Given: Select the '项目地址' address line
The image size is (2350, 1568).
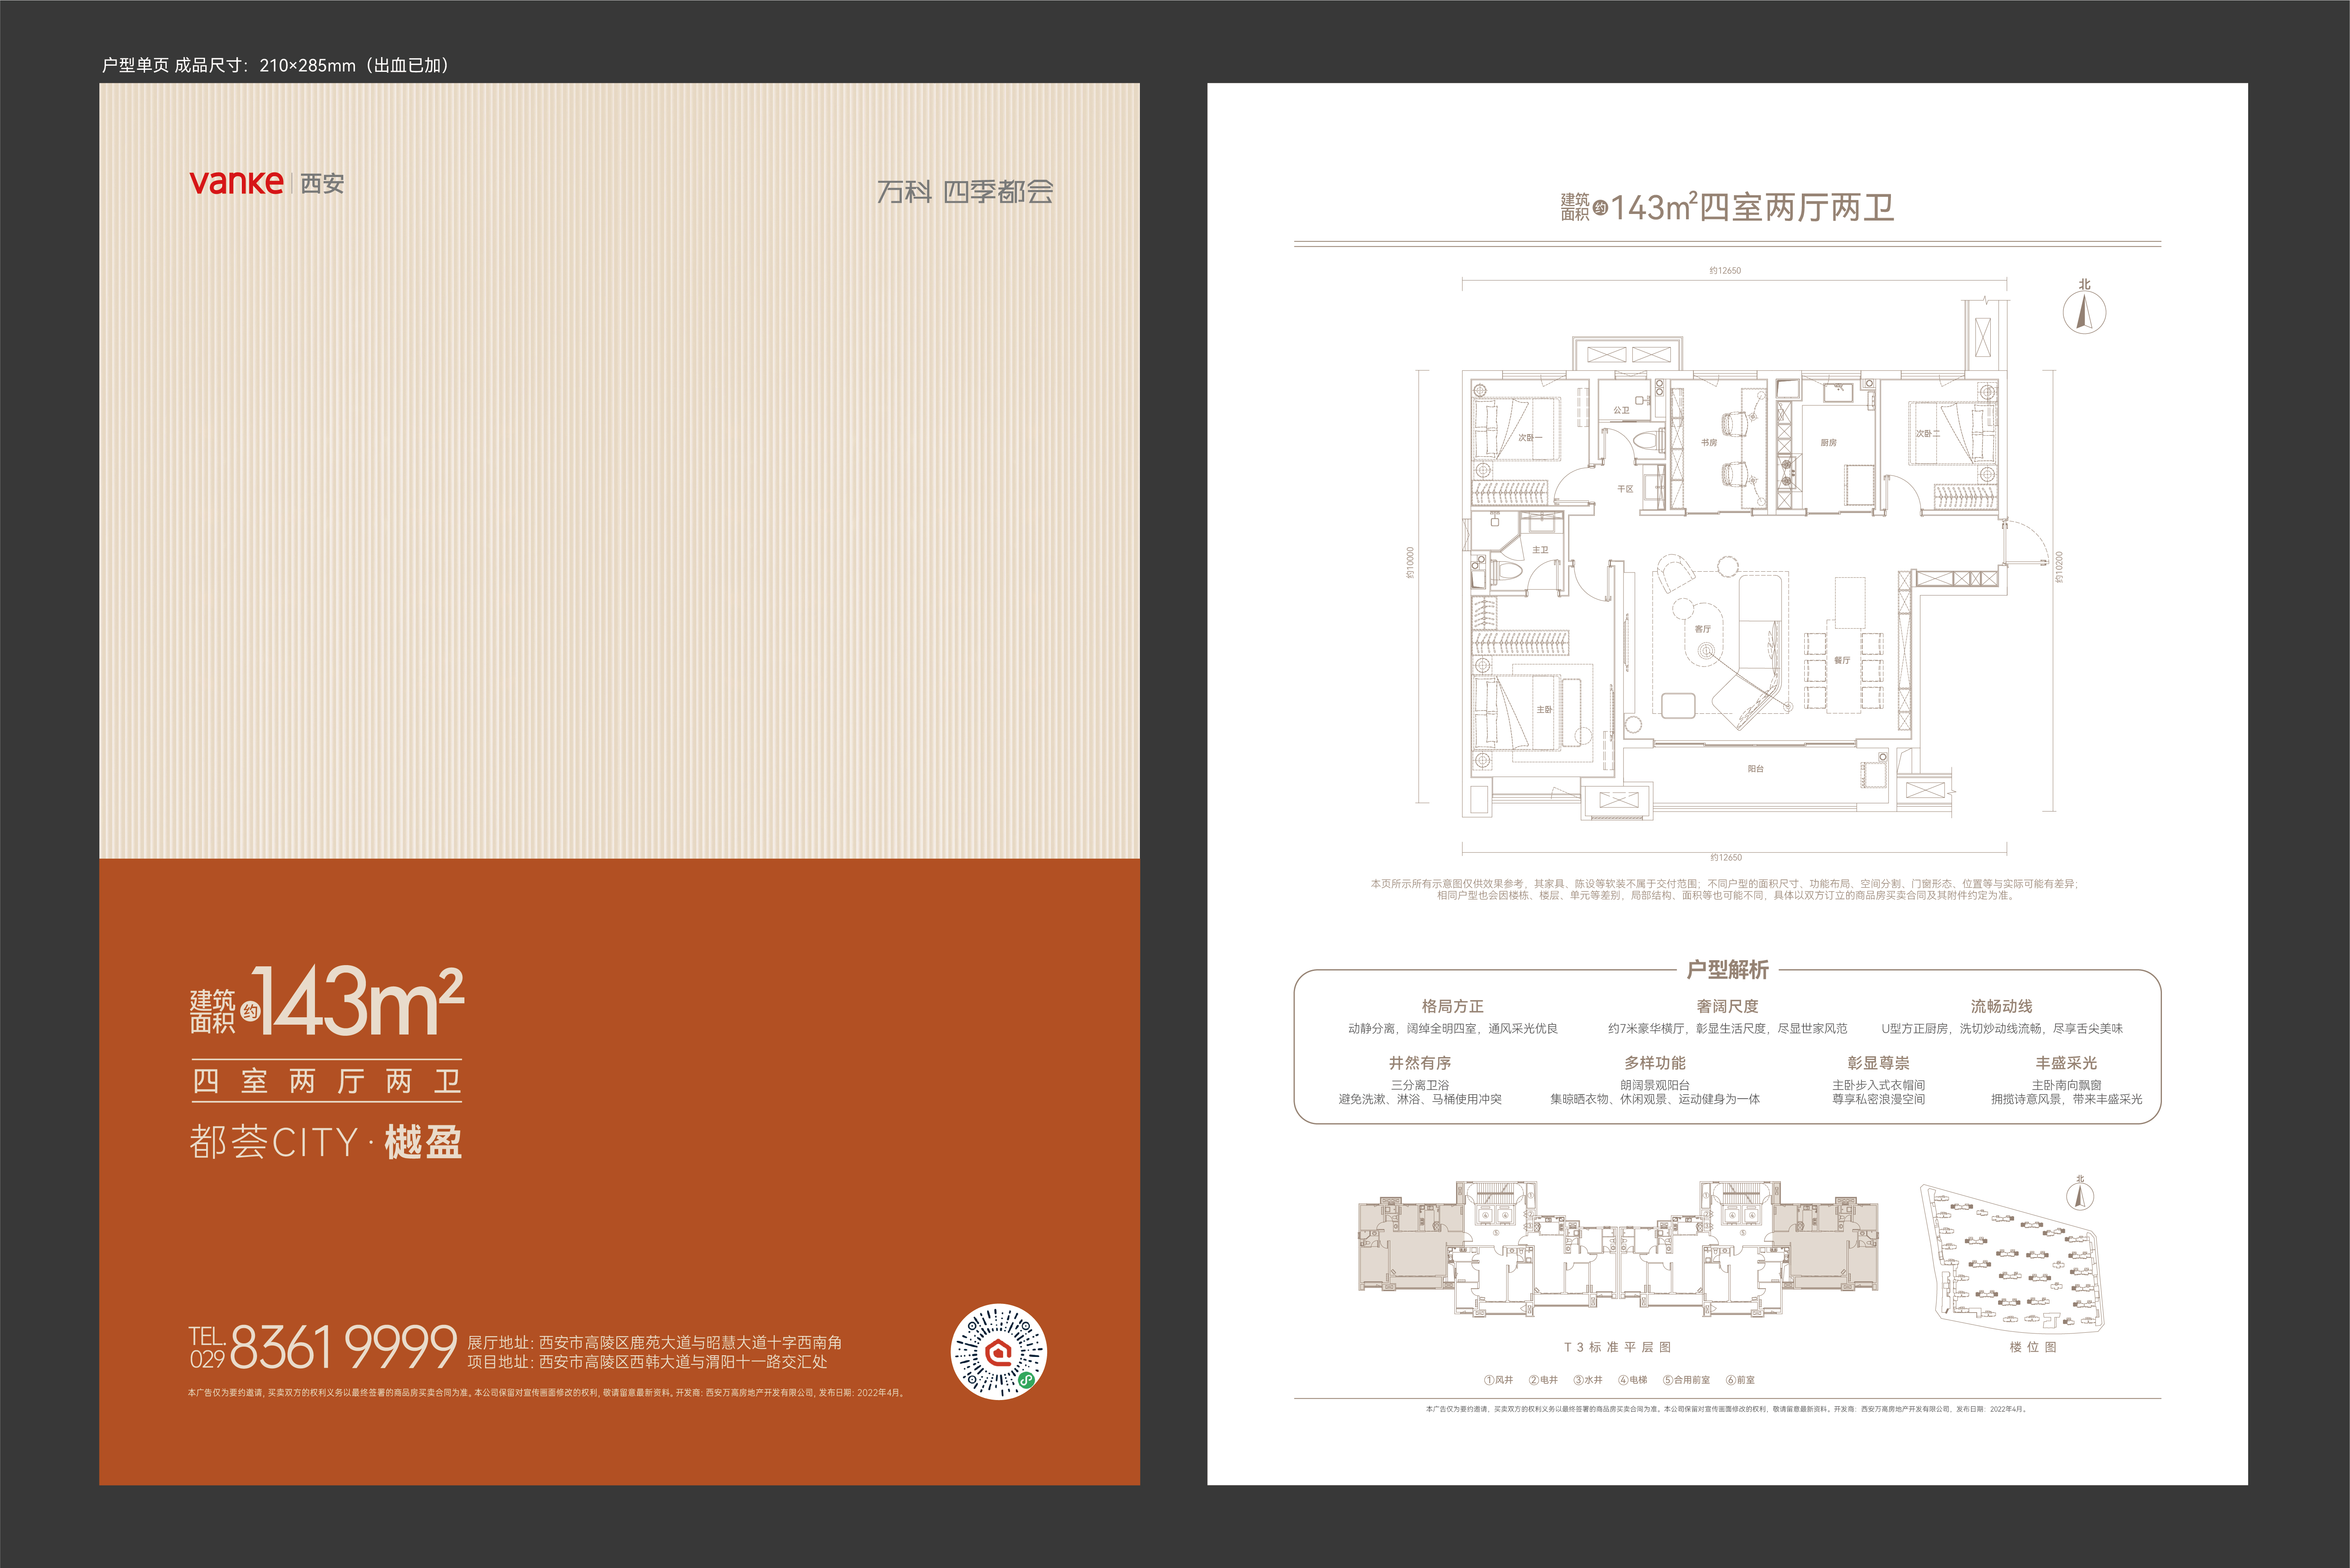Looking at the screenshot, I should click(x=647, y=1361).
